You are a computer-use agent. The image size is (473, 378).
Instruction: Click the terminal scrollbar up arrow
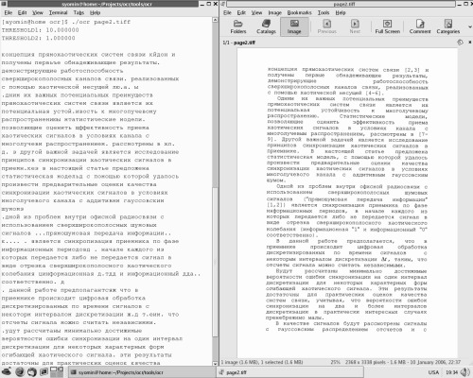click(216, 20)
